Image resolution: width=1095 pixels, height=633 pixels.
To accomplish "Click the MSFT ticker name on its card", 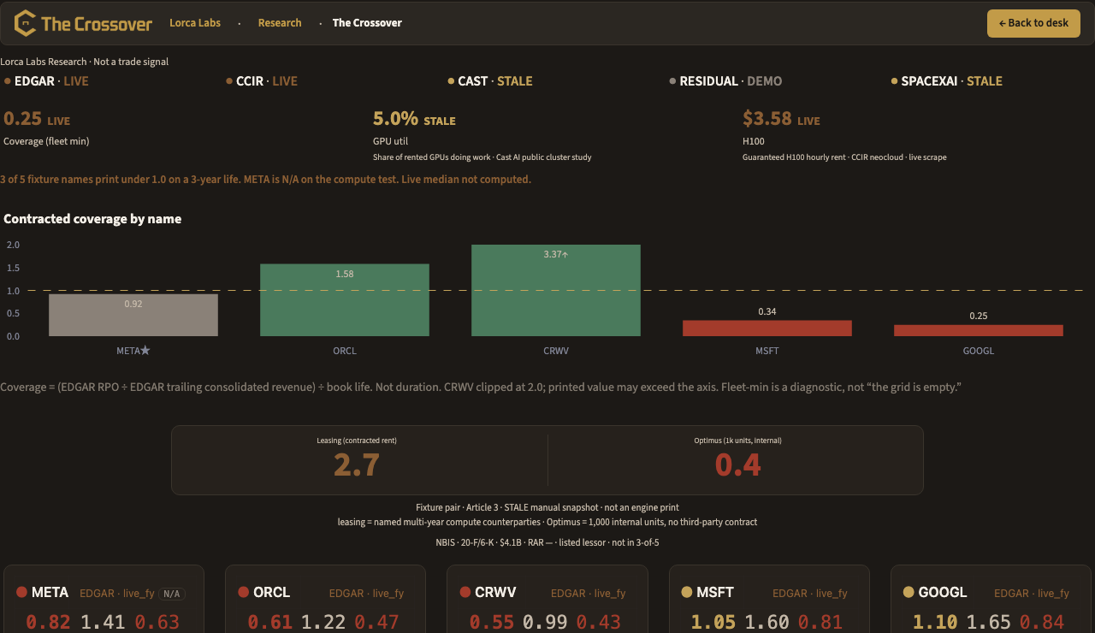I will pos(715,592).
